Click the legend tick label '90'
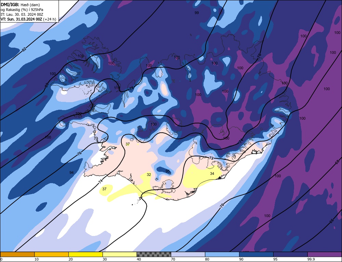The image size is (342, 262). click(x=241, y=259)
